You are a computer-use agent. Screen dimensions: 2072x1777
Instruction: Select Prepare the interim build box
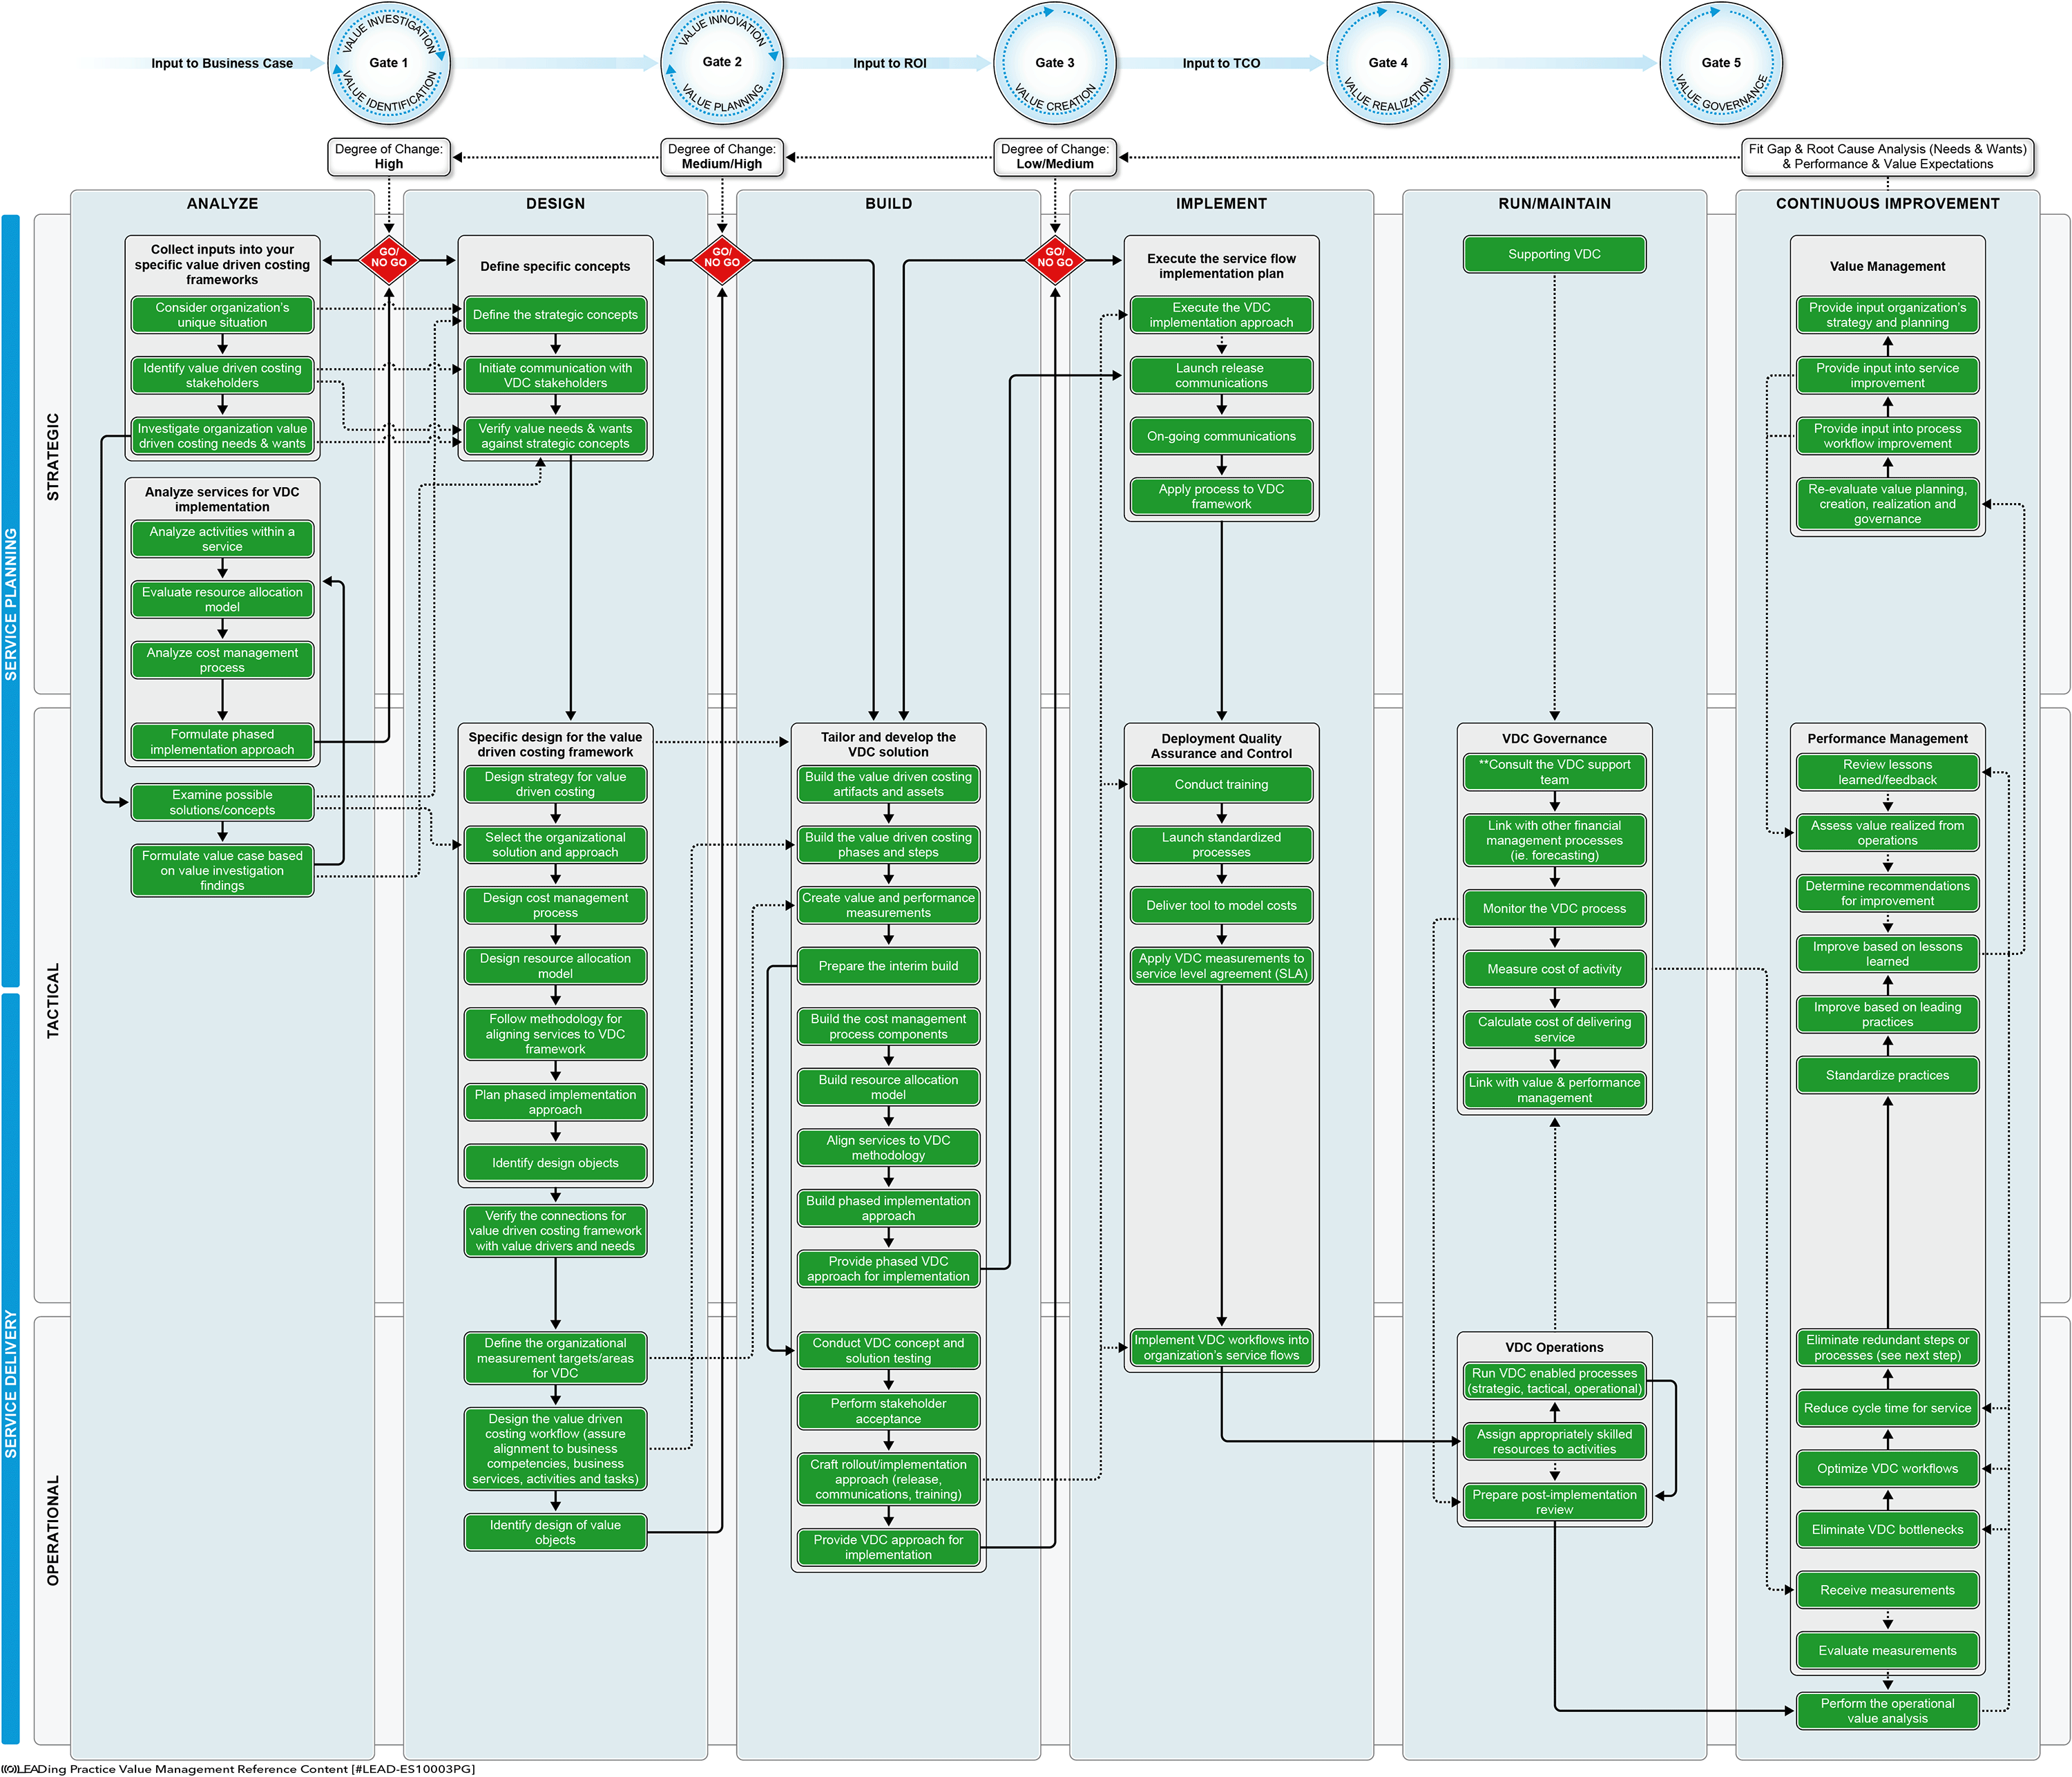(x=888, y=967)
